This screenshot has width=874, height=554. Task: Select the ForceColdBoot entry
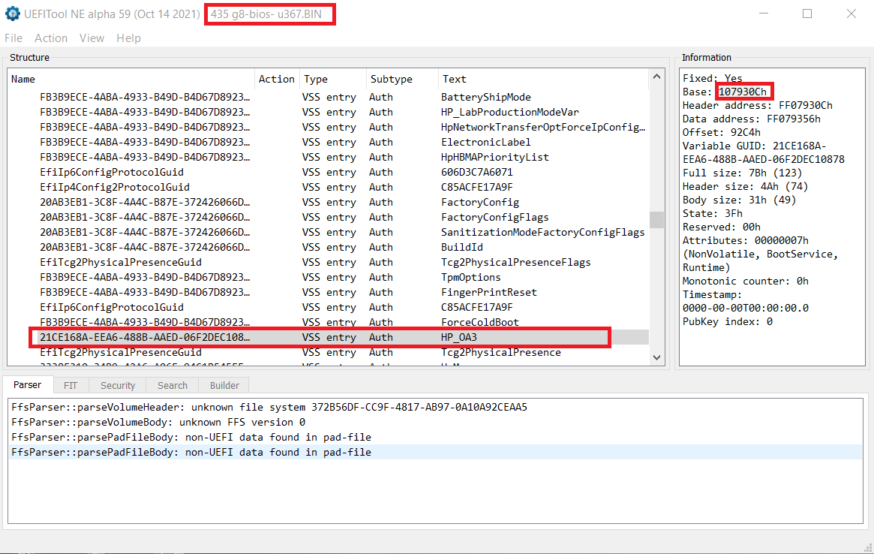coord(328,323)
